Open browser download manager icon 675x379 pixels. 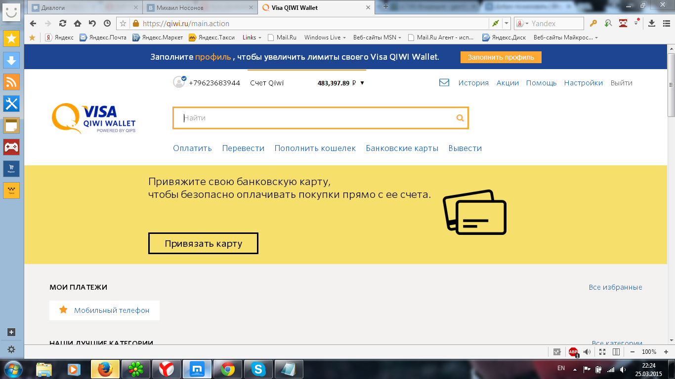click(652, 23)
